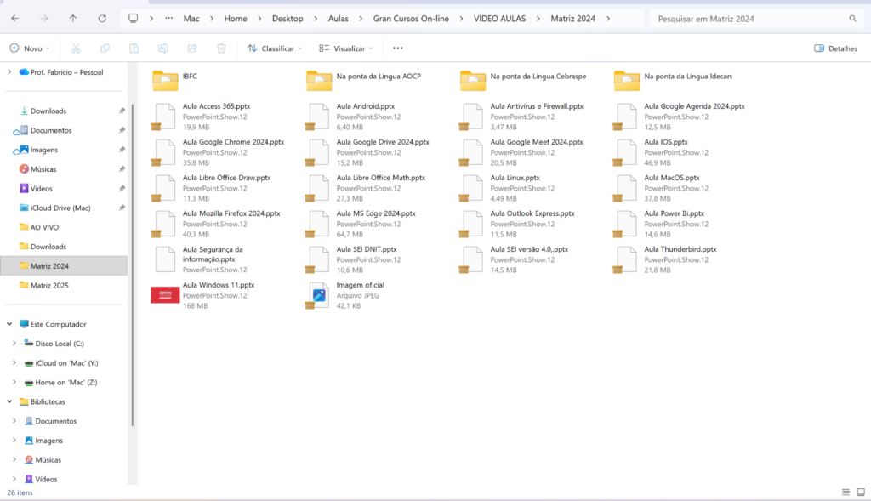871x501 pixels.
Task: Click the PC monitor icon in address bar
Action: point(134,19)
